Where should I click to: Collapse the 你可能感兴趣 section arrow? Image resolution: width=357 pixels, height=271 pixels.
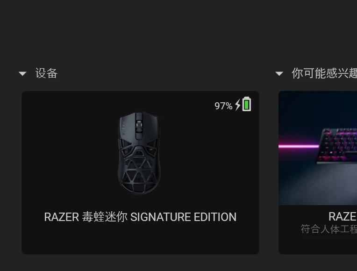pos(279,73)
